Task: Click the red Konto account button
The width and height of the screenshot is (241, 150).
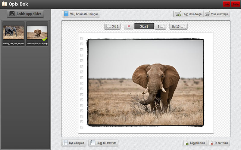Action: [235, 4]
